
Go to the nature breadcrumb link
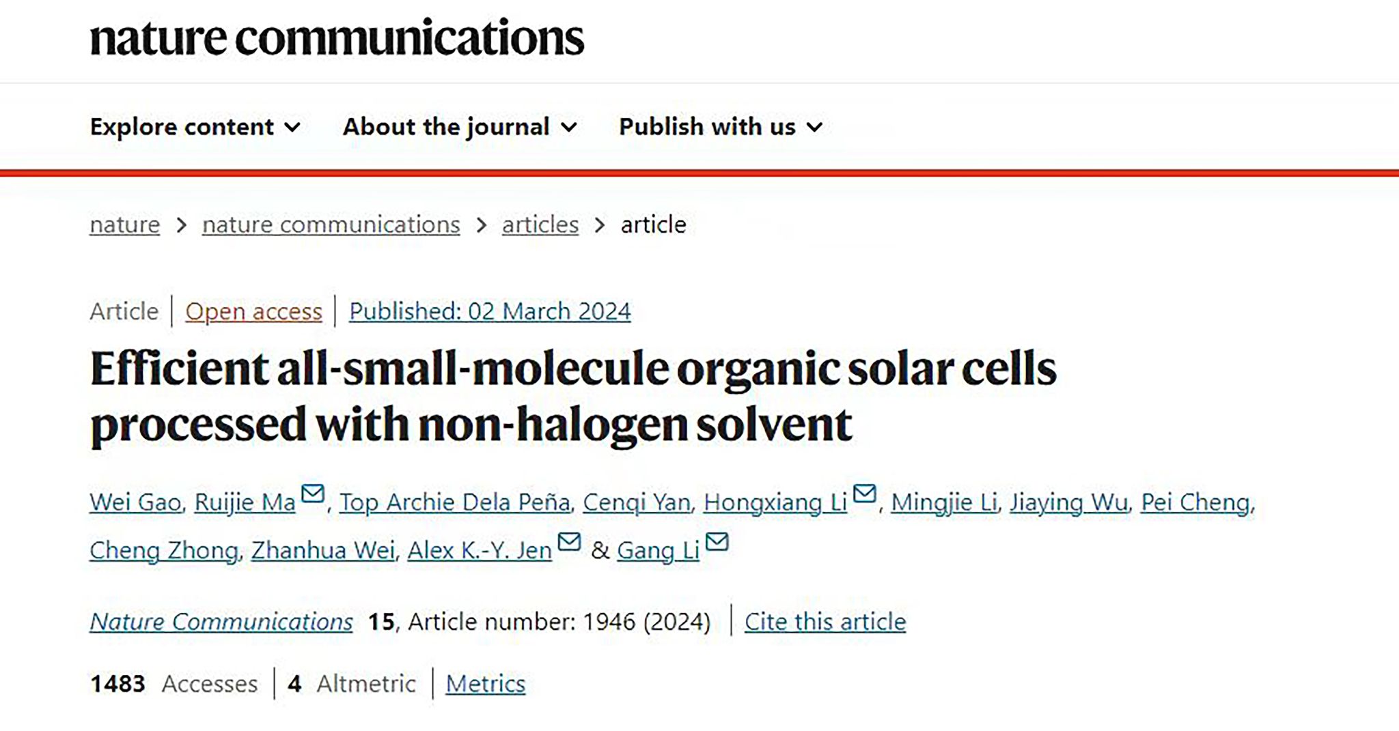[124, 225]
